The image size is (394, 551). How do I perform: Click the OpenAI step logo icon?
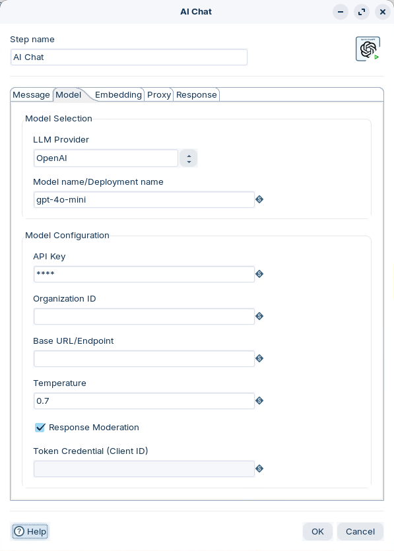(368, 49)
